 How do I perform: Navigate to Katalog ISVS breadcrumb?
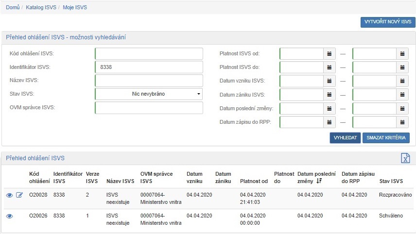point(42,8)
